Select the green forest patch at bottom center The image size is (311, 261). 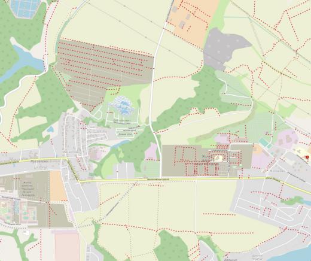click(170, 247)
